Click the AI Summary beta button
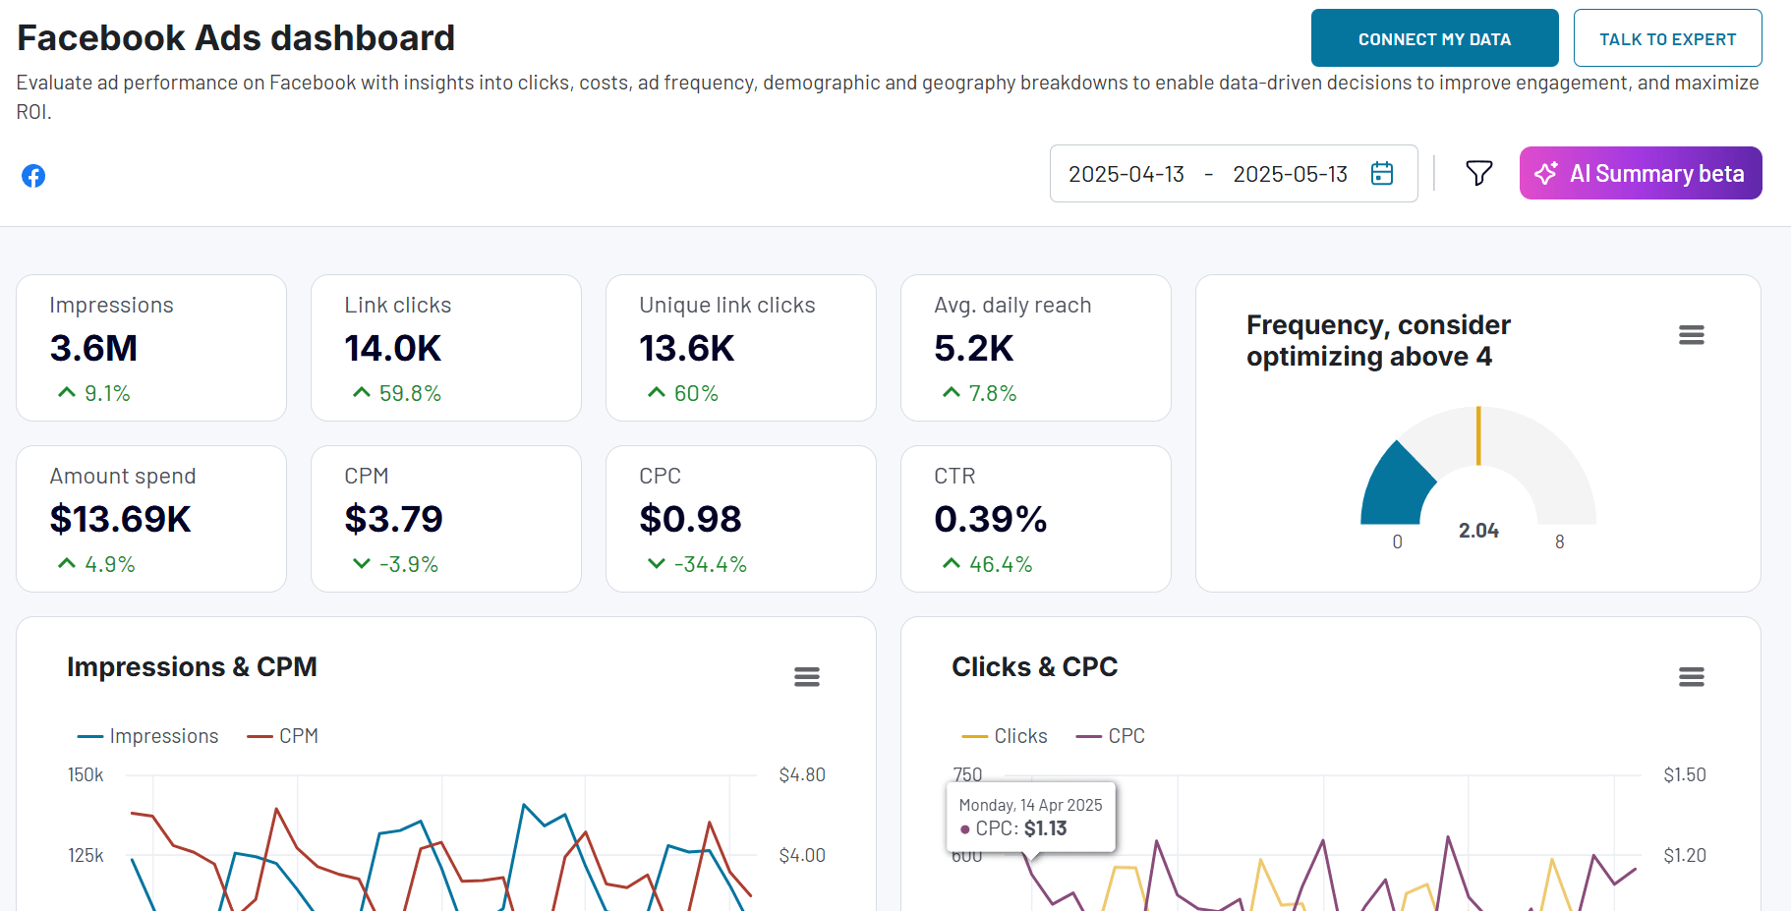1791x911 pixels. click(x=1641, y=173)
